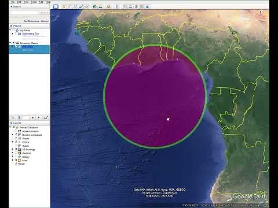The image size is (278, 208).
Task: Click the white center marker in circle
Action: pyautogui.click(x=168, y=119)
